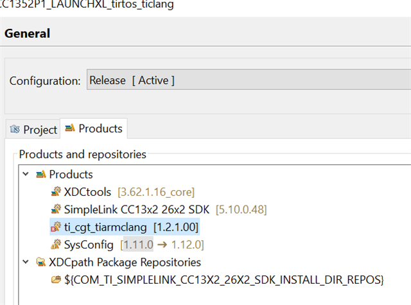Click the ti_cgt_tiarmclang error icon

[x=56, y=227]
